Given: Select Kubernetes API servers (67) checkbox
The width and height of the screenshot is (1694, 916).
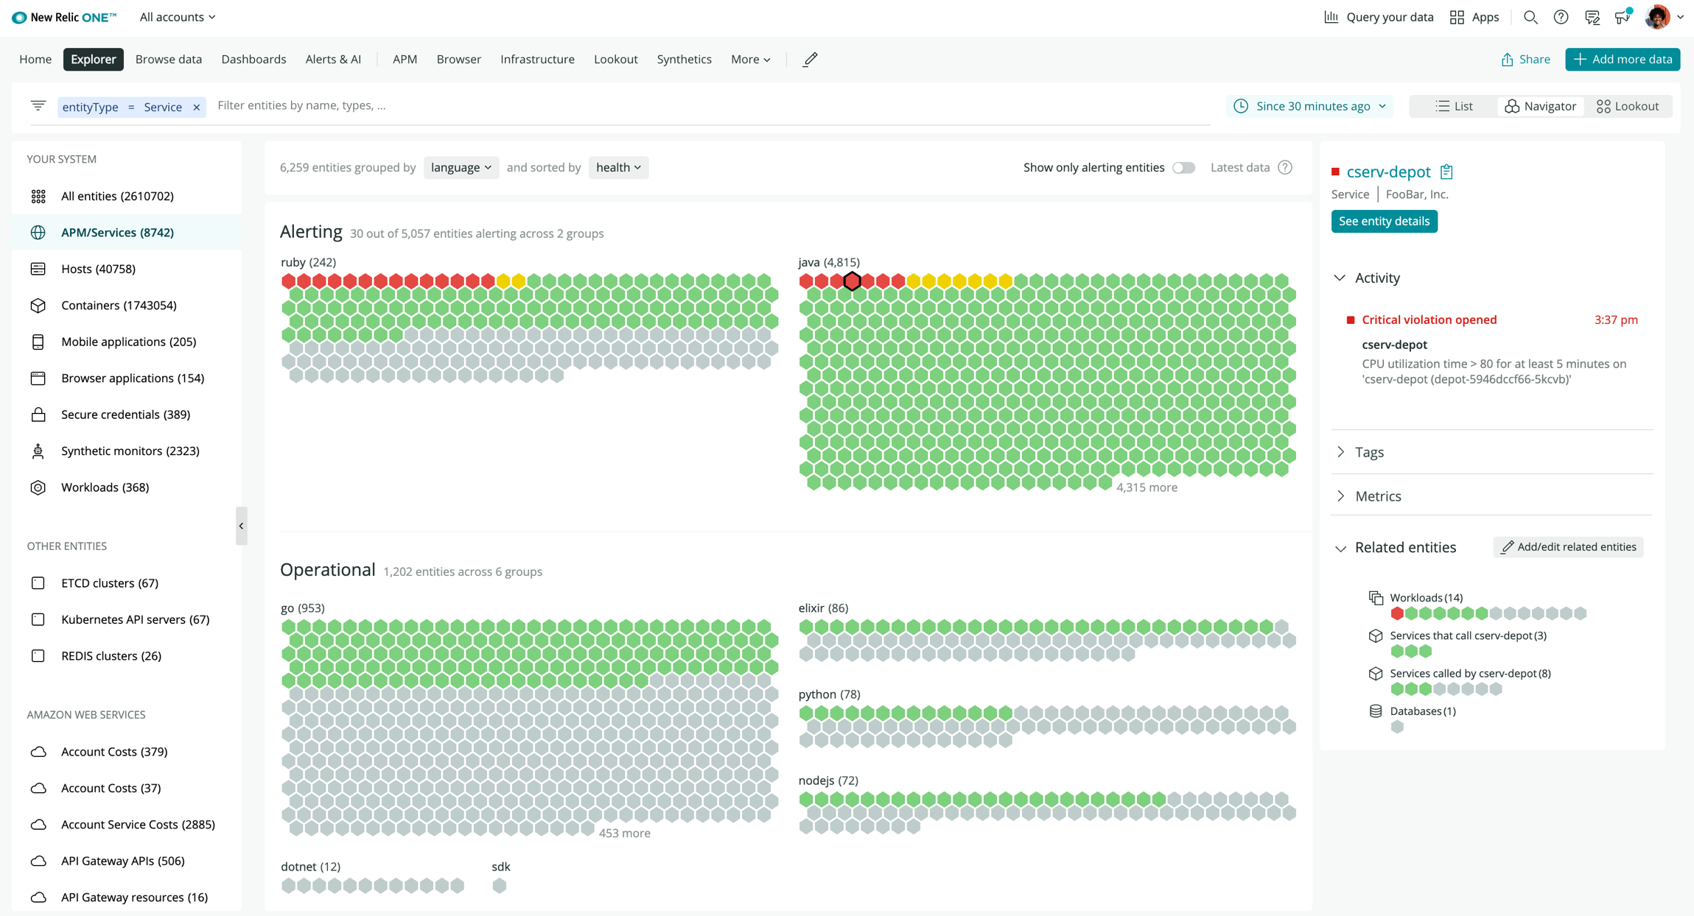Looking at the screenshot, I should (38, 619).
